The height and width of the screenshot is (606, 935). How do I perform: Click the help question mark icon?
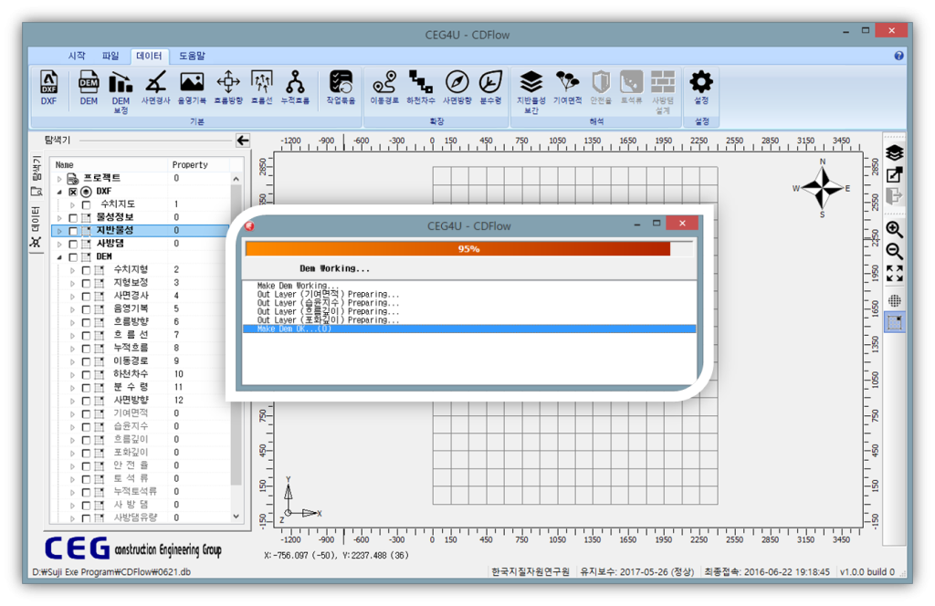898,56
